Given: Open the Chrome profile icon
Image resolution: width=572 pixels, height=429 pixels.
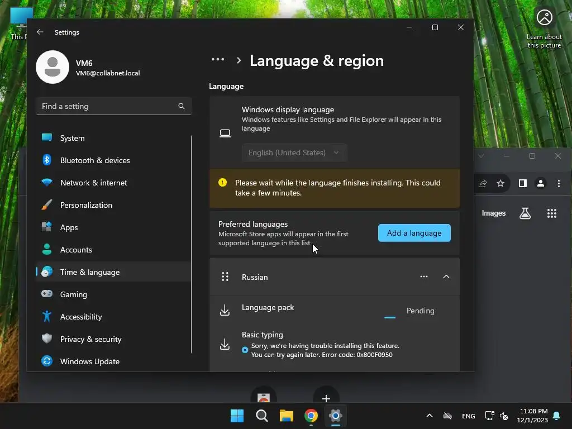Looking at the screenshot, I should tap(541, 183).
